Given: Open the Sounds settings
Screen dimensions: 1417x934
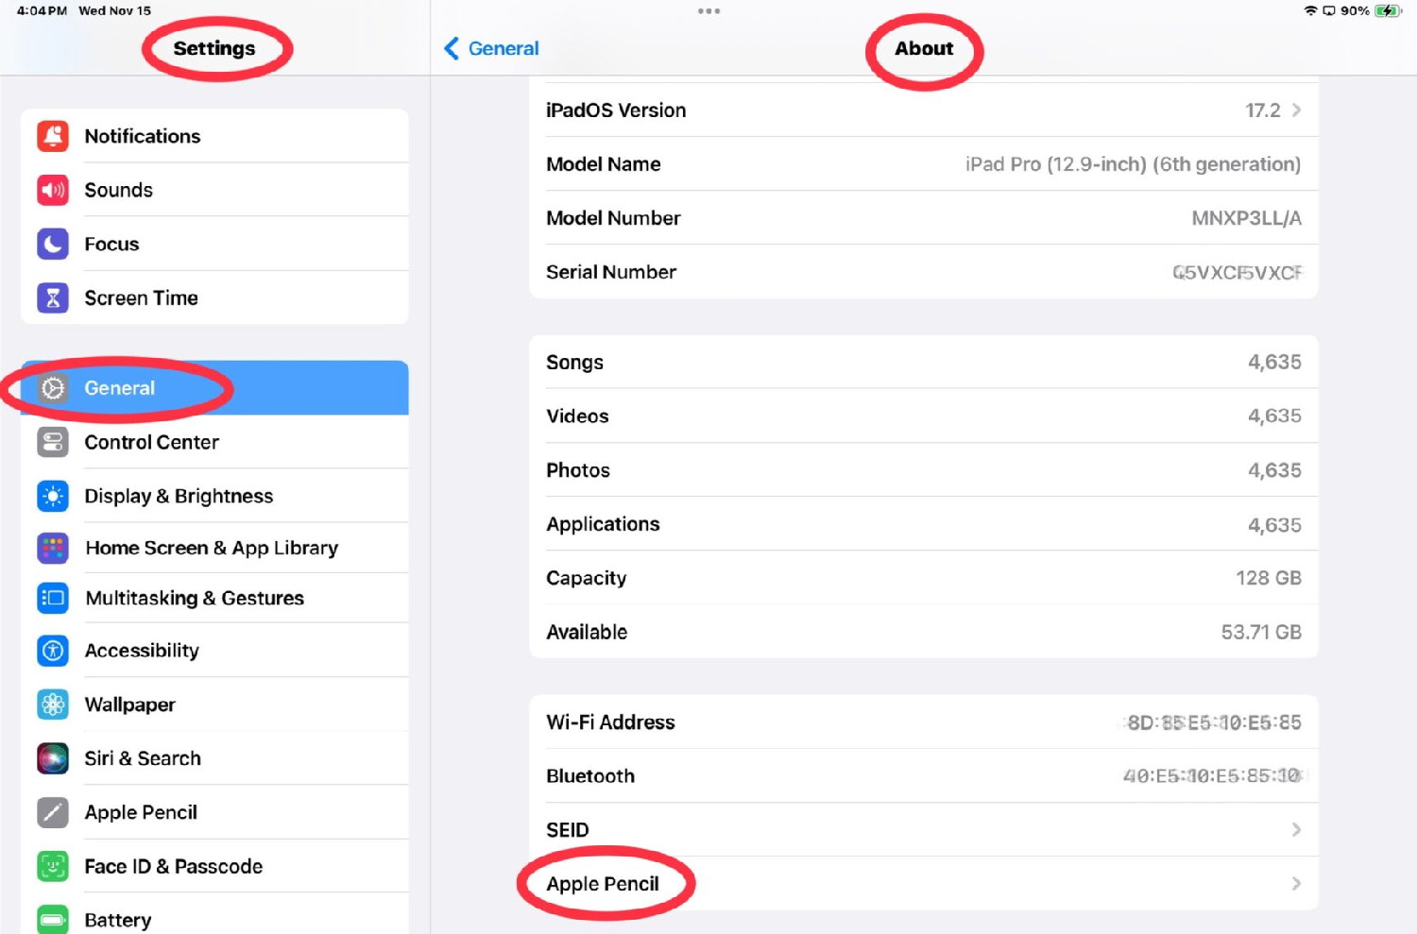Looking at the screenshot, I should point(214,190).
